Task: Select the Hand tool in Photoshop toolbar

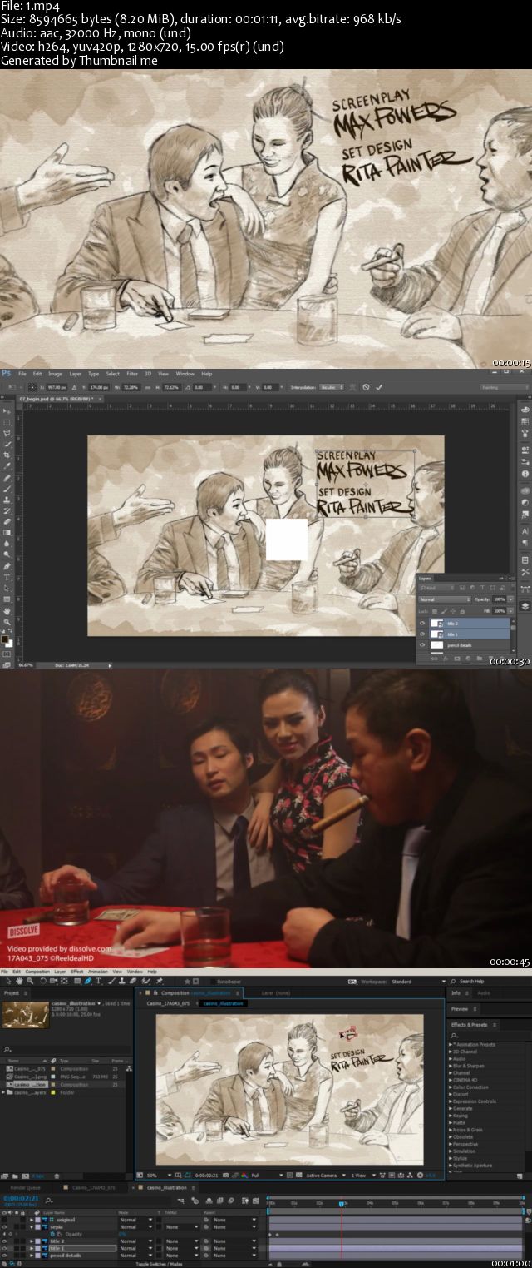Action: click(x=7, y=611)
